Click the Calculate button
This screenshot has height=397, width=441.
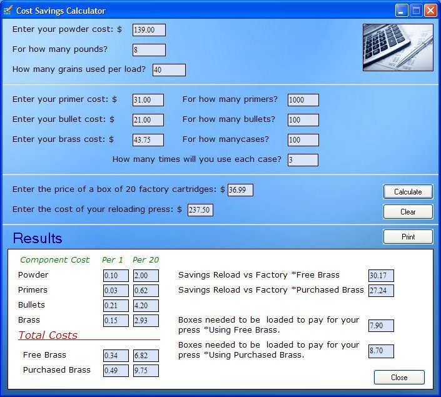point(408,192)
